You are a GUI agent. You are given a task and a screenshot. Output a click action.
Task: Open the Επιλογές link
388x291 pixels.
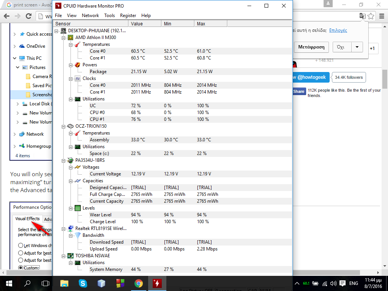point(338,30)
